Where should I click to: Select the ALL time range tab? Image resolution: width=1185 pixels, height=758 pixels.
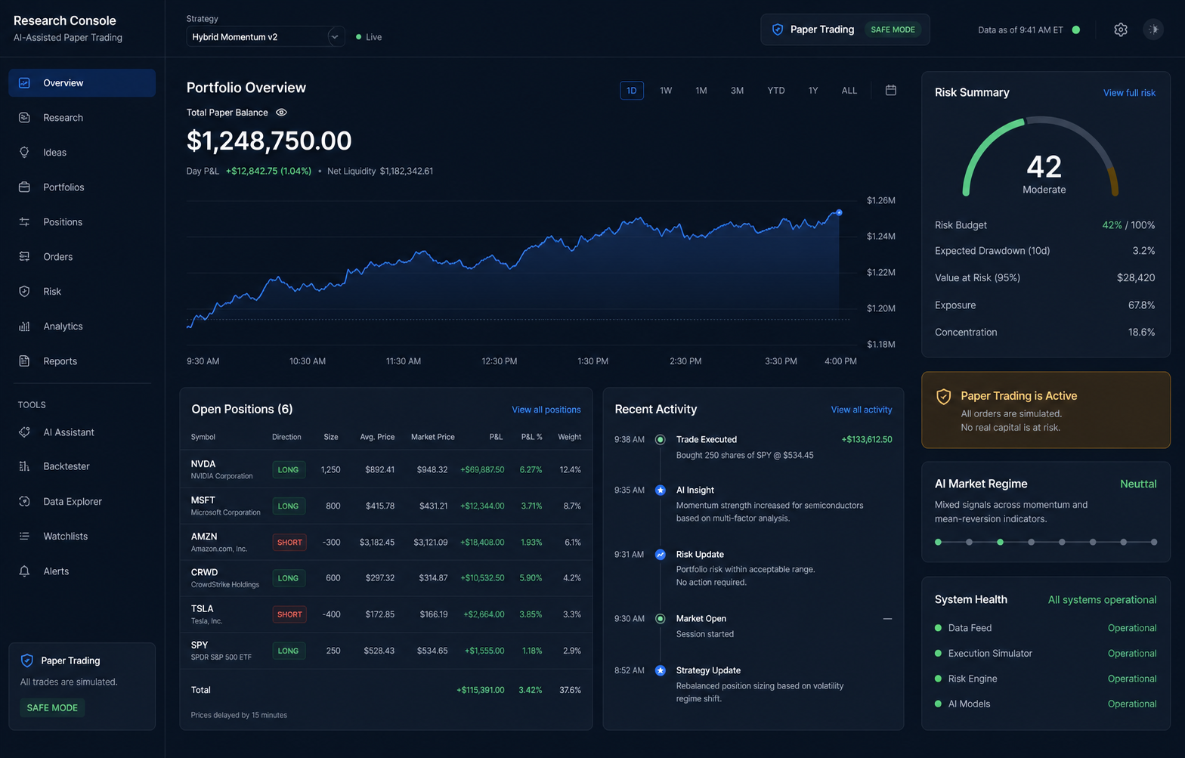point(849,91)
